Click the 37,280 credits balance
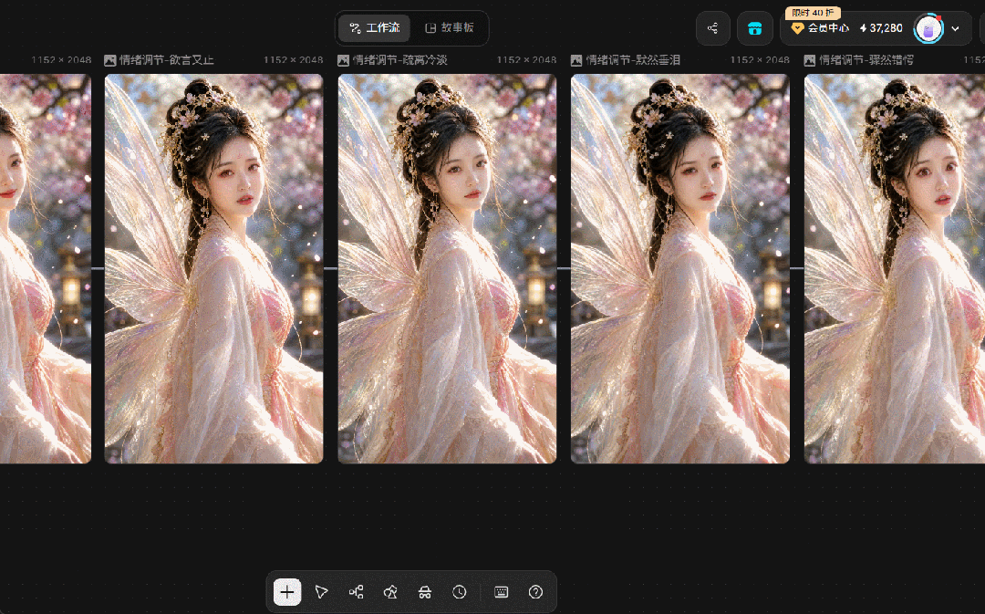The image size is (985, 614). [x=881, y=28]
